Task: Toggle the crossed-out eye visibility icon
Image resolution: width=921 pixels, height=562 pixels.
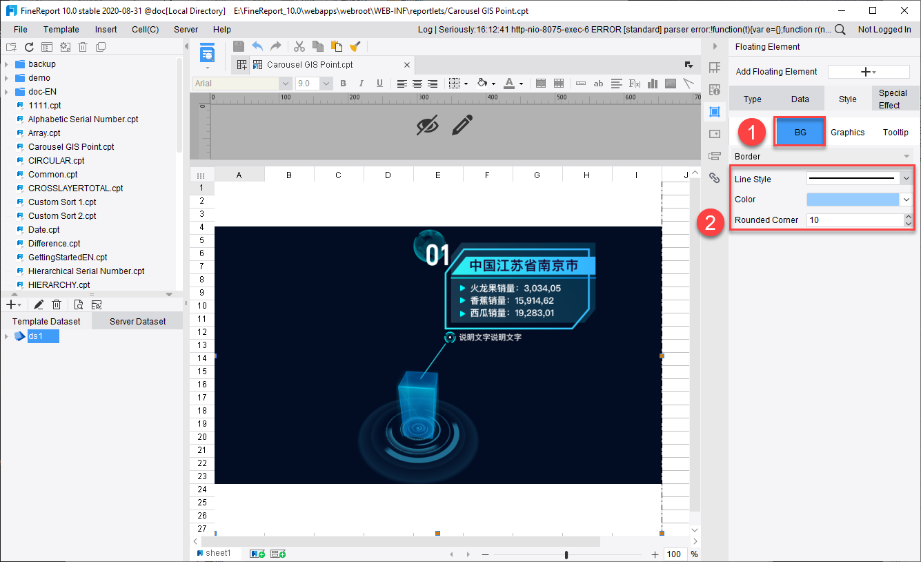Action: 428,125
